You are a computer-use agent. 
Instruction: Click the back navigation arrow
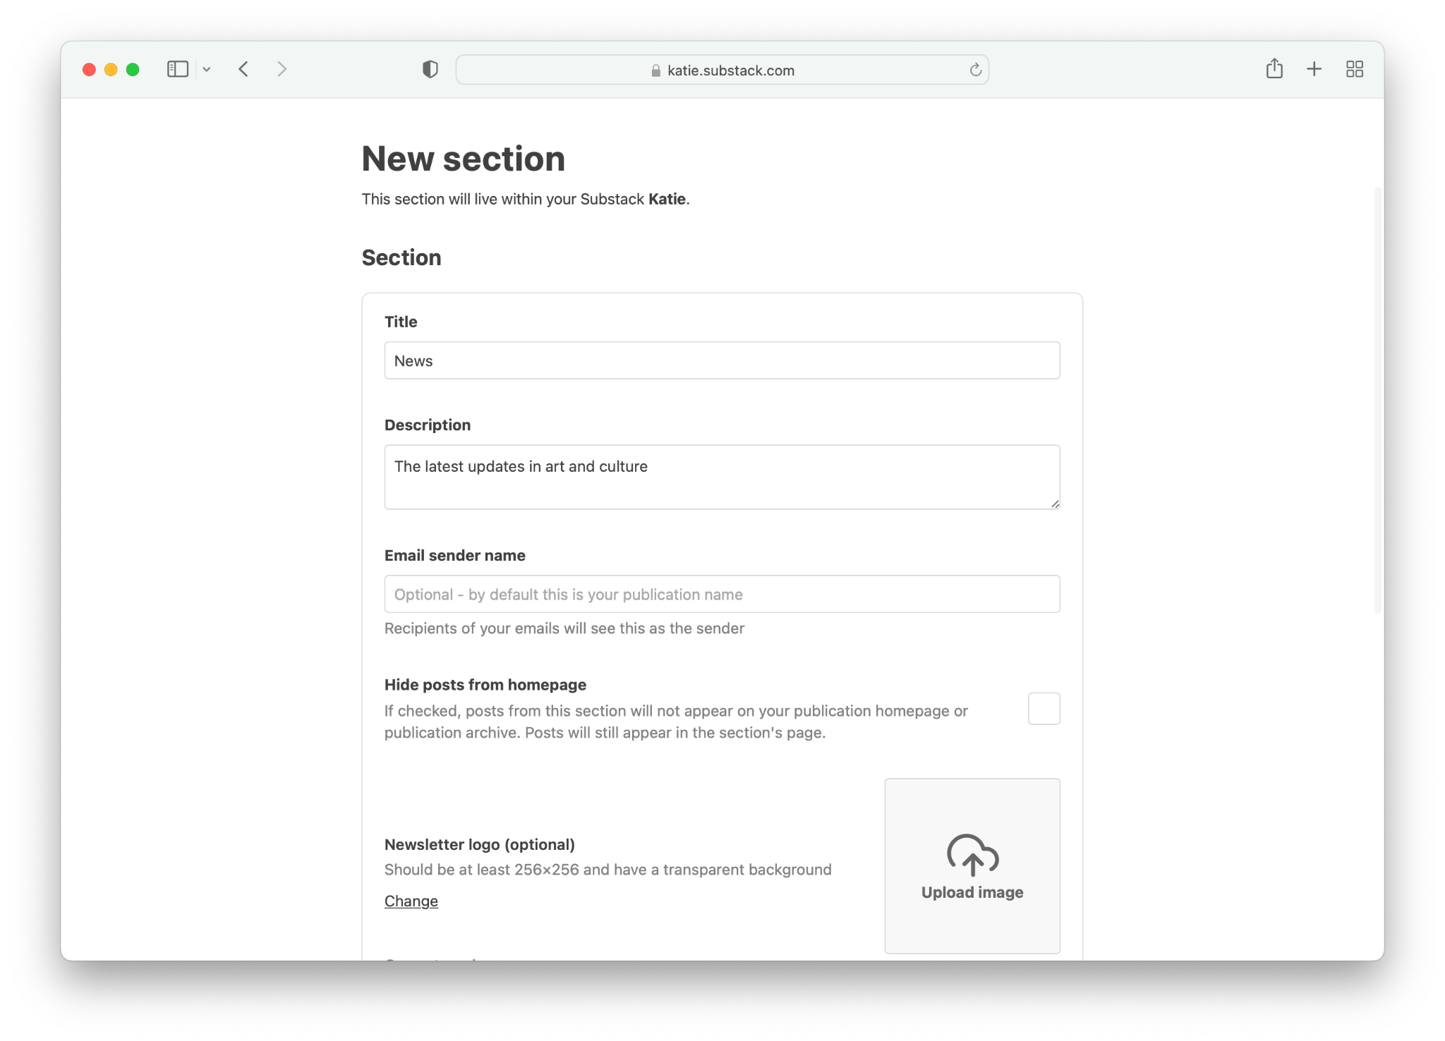point(243,68)
